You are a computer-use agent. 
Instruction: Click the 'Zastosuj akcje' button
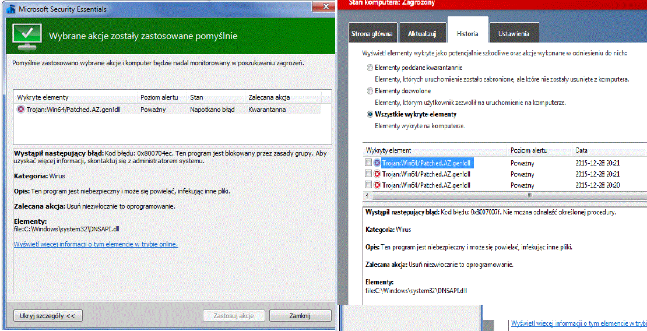pyautogui.click(x=234, y=316)
